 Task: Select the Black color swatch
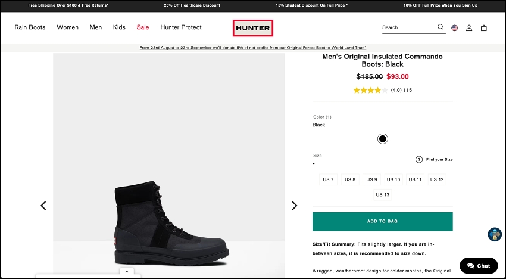point(382,139)
